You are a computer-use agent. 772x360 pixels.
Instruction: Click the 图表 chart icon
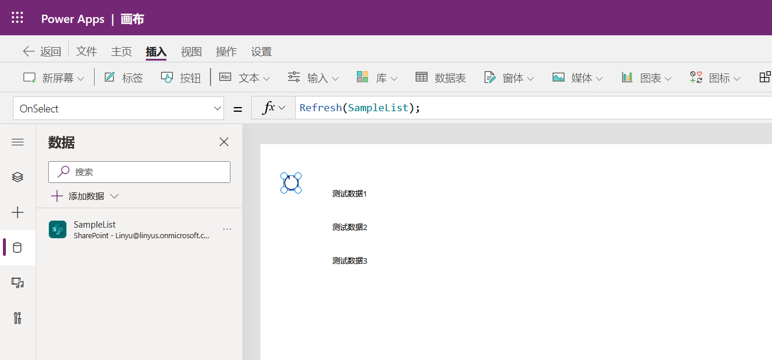[627, 77]
